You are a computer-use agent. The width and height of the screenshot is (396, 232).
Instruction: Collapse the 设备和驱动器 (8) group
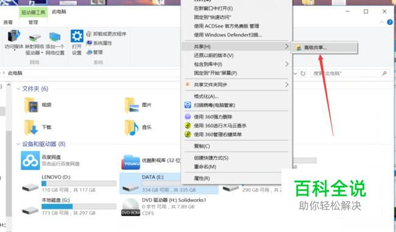(18, 144)
